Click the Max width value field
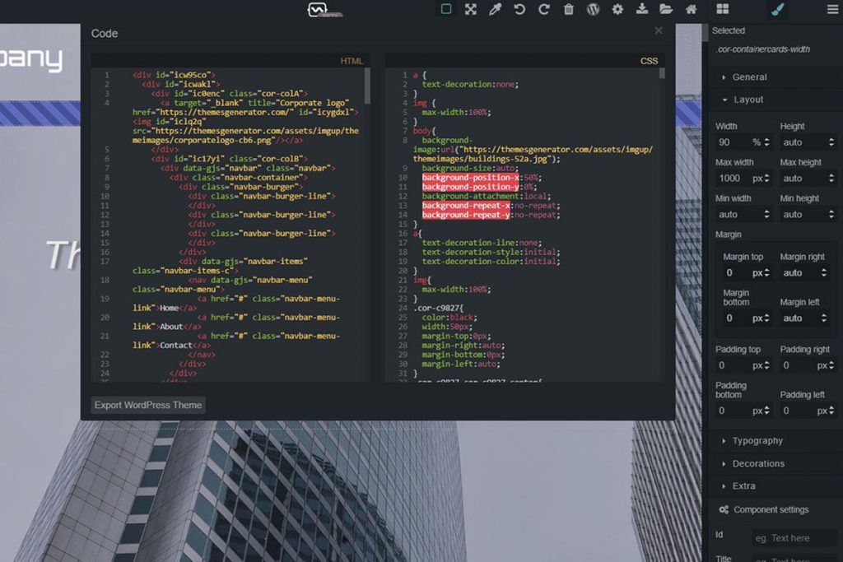Viewport: 843px width, 562px height. [732, 179]
